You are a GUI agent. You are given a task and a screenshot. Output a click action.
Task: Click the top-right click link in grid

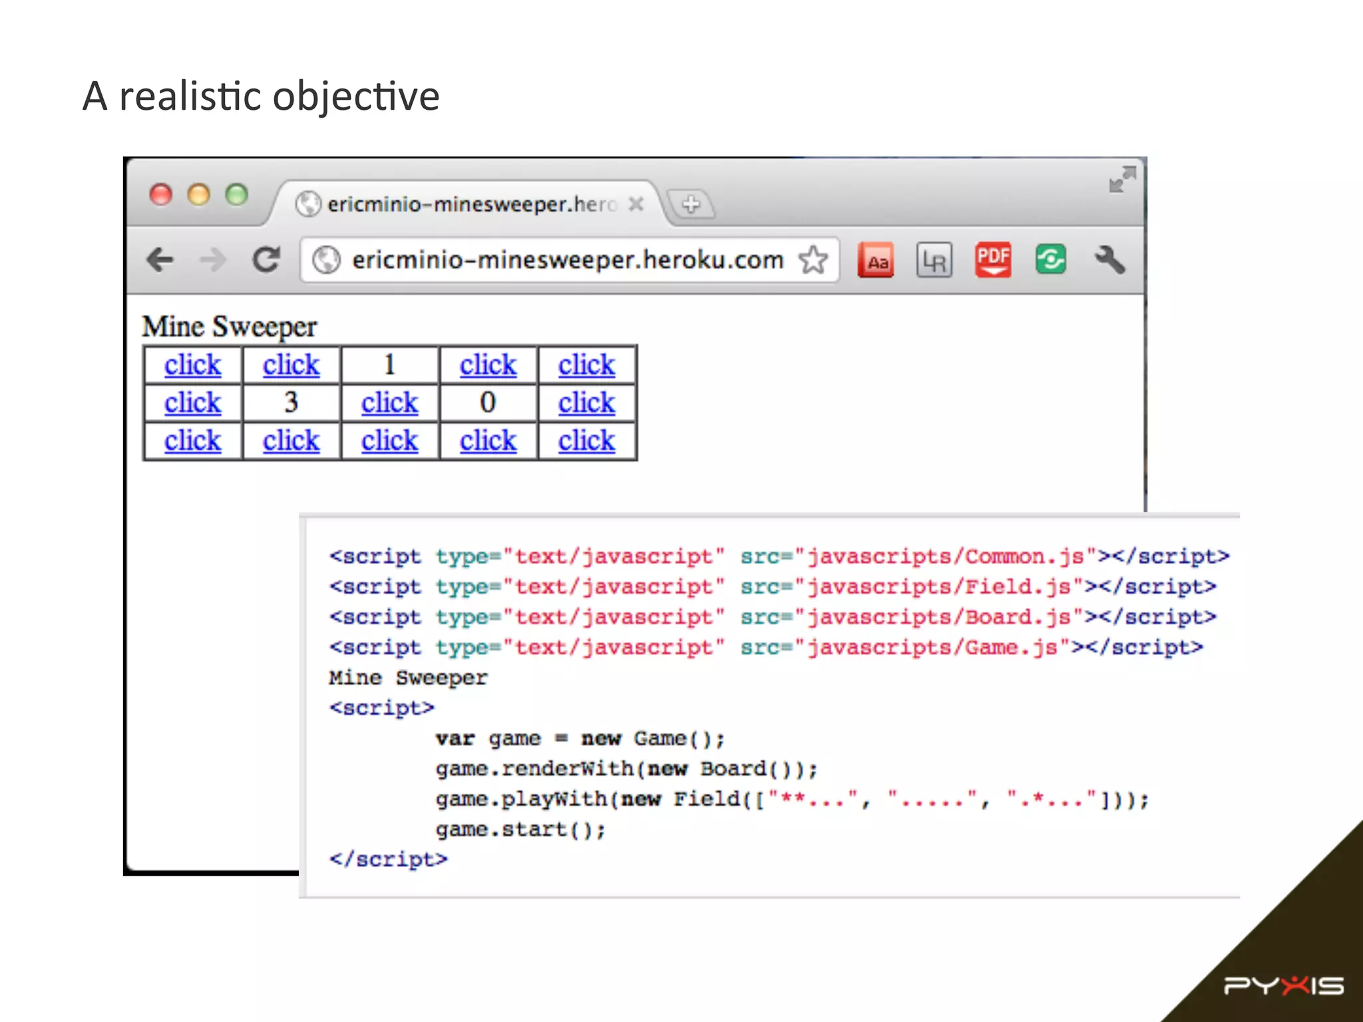[x=586, y=365]
